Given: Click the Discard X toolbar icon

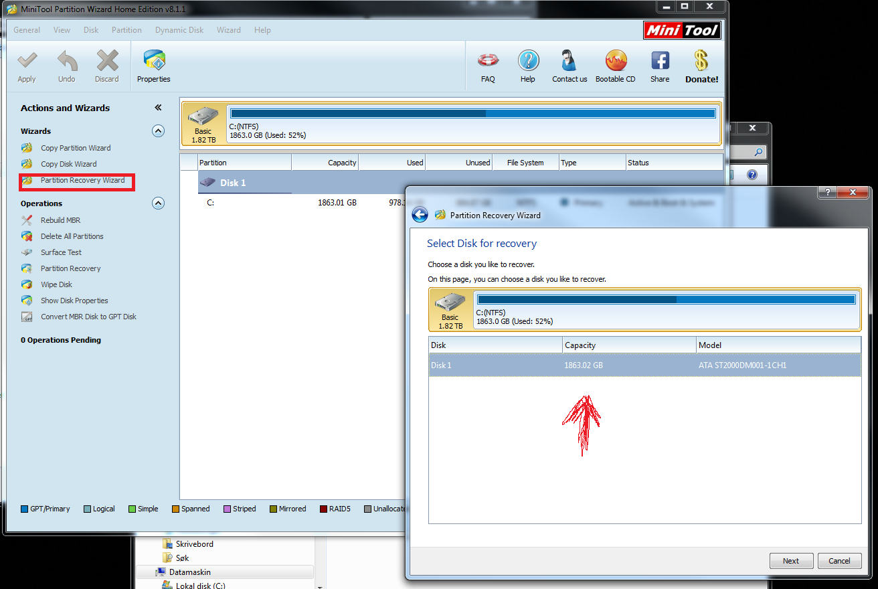Looking at the screenshot, I should 107,61.
